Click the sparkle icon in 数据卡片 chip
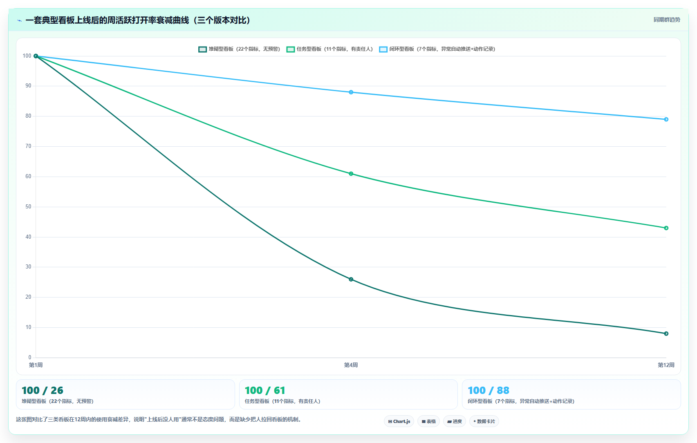This screenshot has height=443, width=697. coord(475,421)
